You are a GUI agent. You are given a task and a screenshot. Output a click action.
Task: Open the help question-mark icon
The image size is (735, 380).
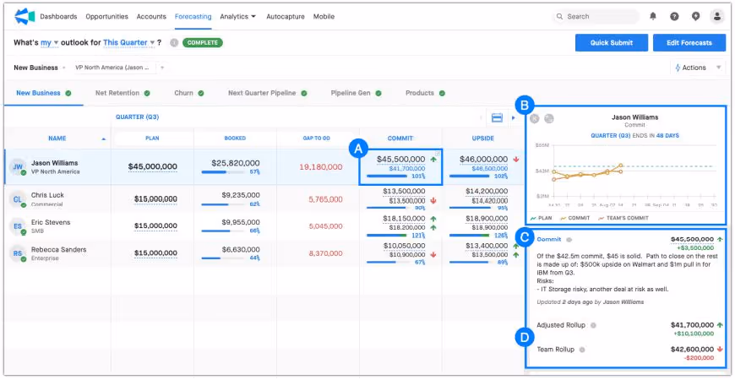[x=674, y=16]
